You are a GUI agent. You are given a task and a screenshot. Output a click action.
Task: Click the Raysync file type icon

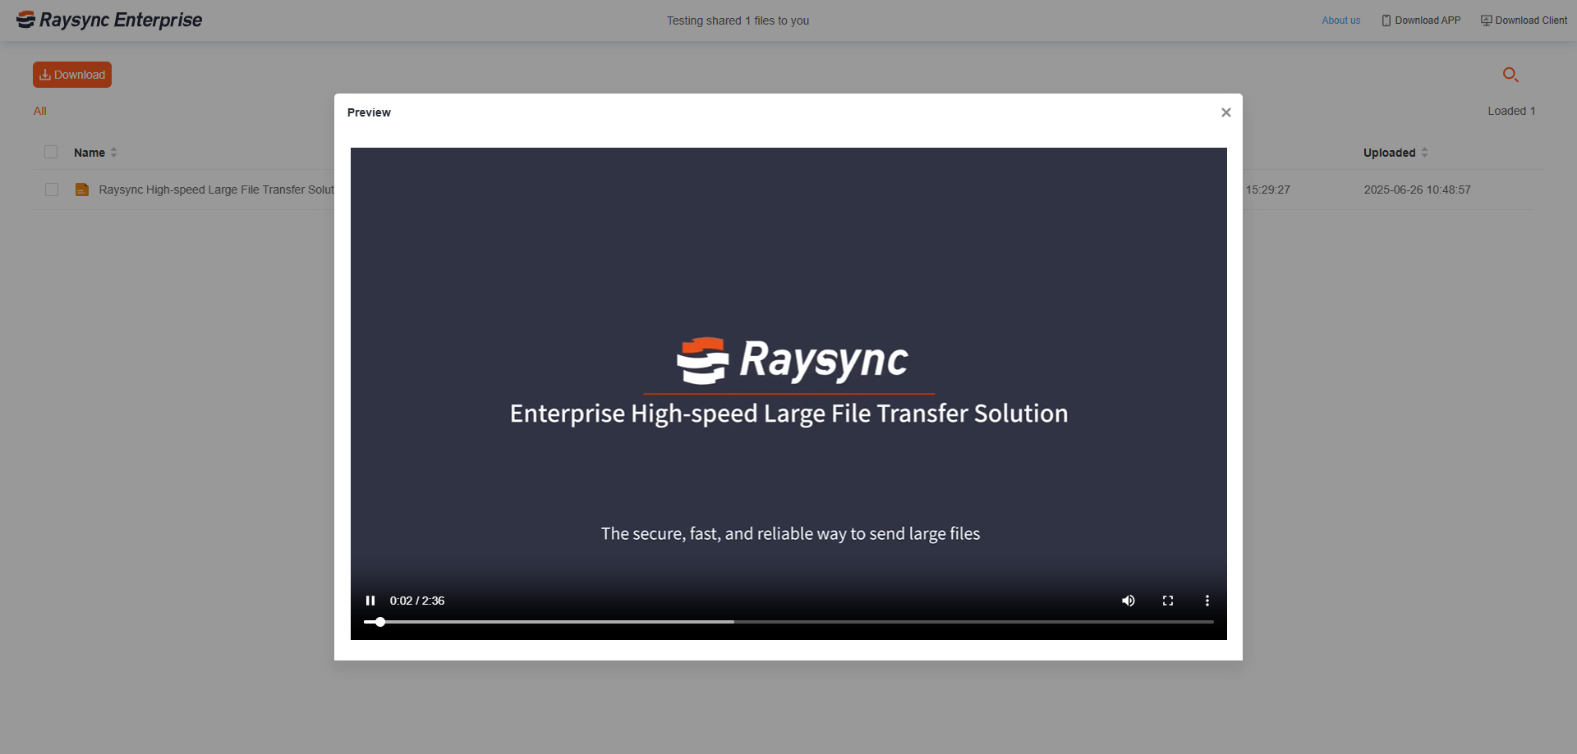82,190
